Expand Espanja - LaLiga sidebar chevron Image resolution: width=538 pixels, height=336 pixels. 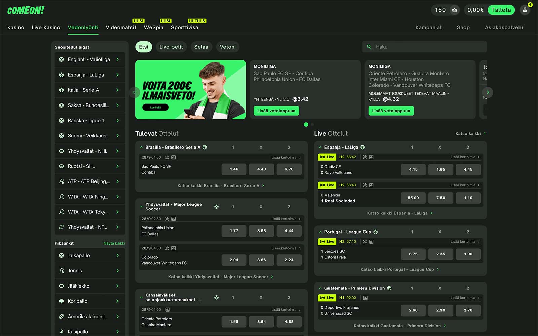pyautogui.click(x=117, y=75)
